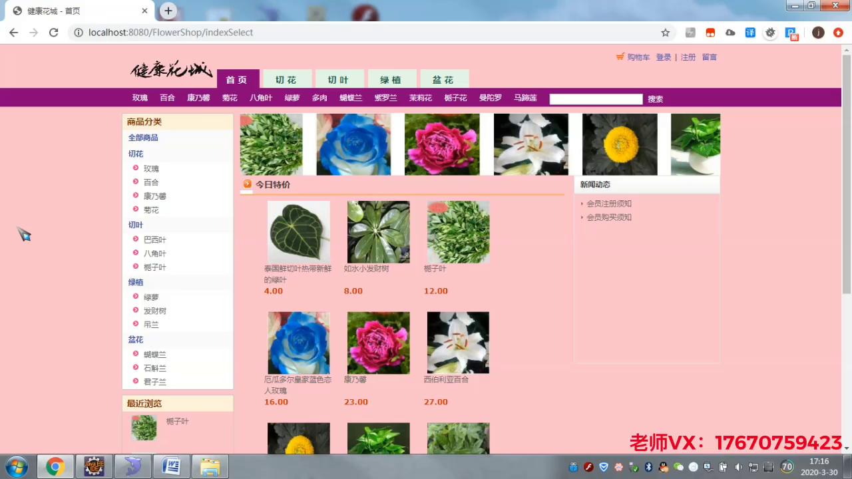Open the 盆花 navigation tab

(x=443, y=80)
